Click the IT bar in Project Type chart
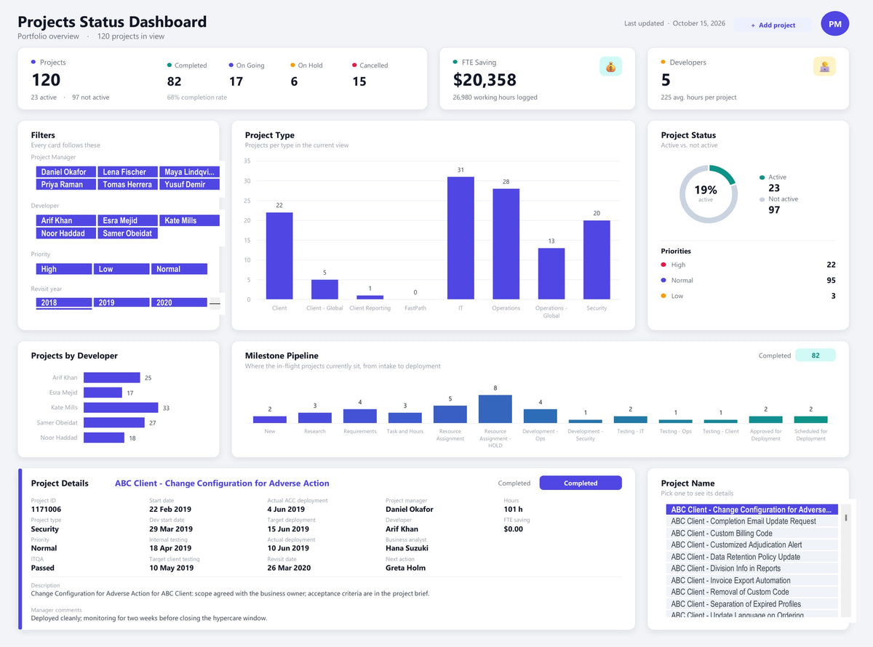Viewport: 873px width, 647px height. click(x=461, y=238)
